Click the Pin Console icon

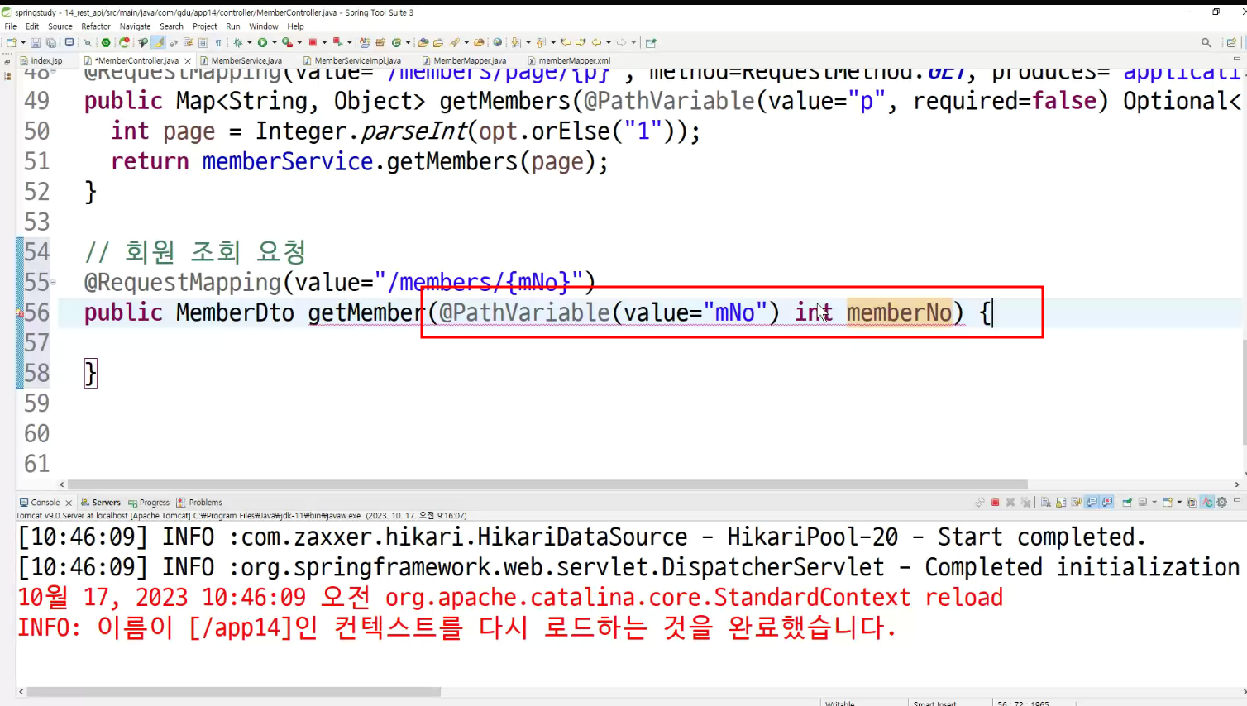click(1126, 503)
